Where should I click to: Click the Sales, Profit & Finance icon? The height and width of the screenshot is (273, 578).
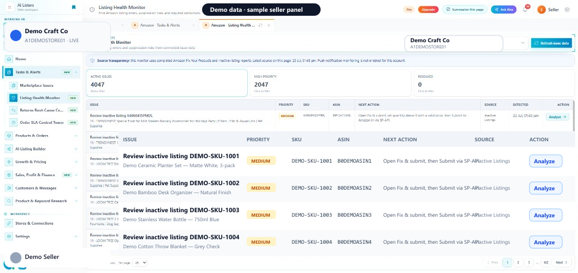[8, 175]
